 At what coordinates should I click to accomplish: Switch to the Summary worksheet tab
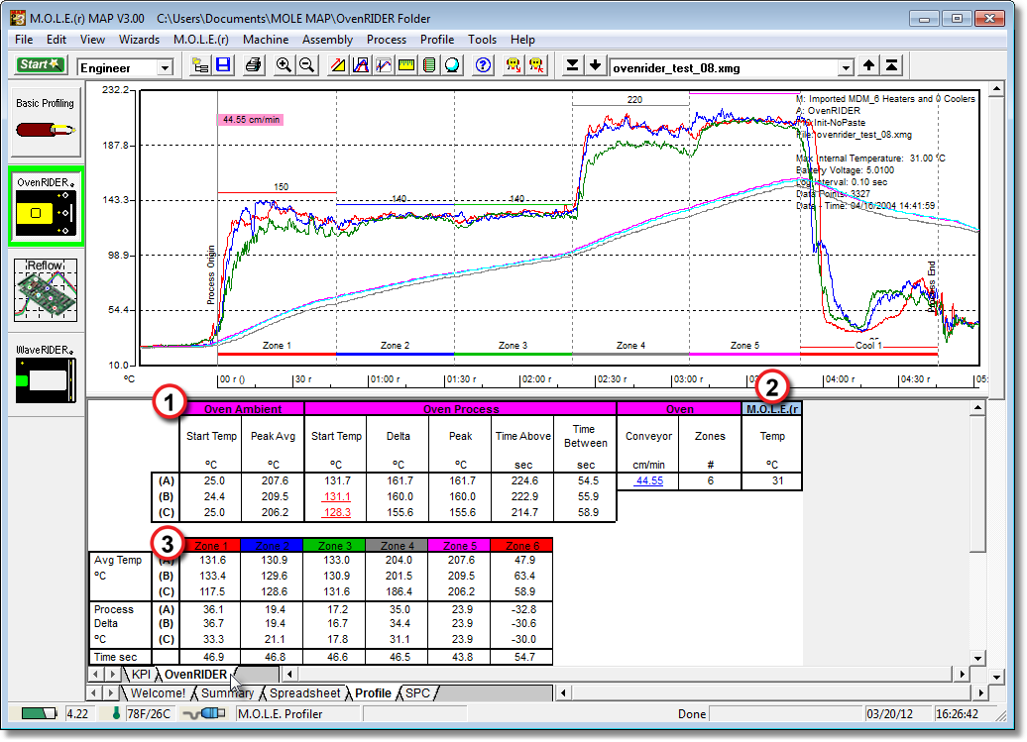[x=227, y=692]
